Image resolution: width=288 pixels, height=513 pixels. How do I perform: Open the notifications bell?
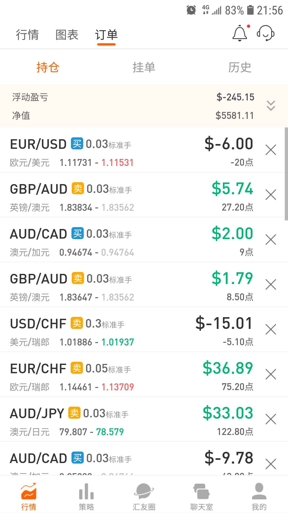click(240, 34)
